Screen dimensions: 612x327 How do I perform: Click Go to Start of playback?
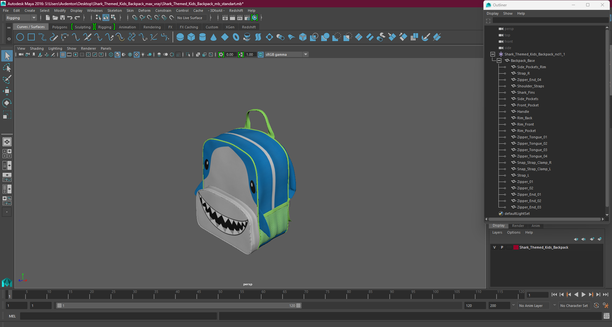point(554,294)
